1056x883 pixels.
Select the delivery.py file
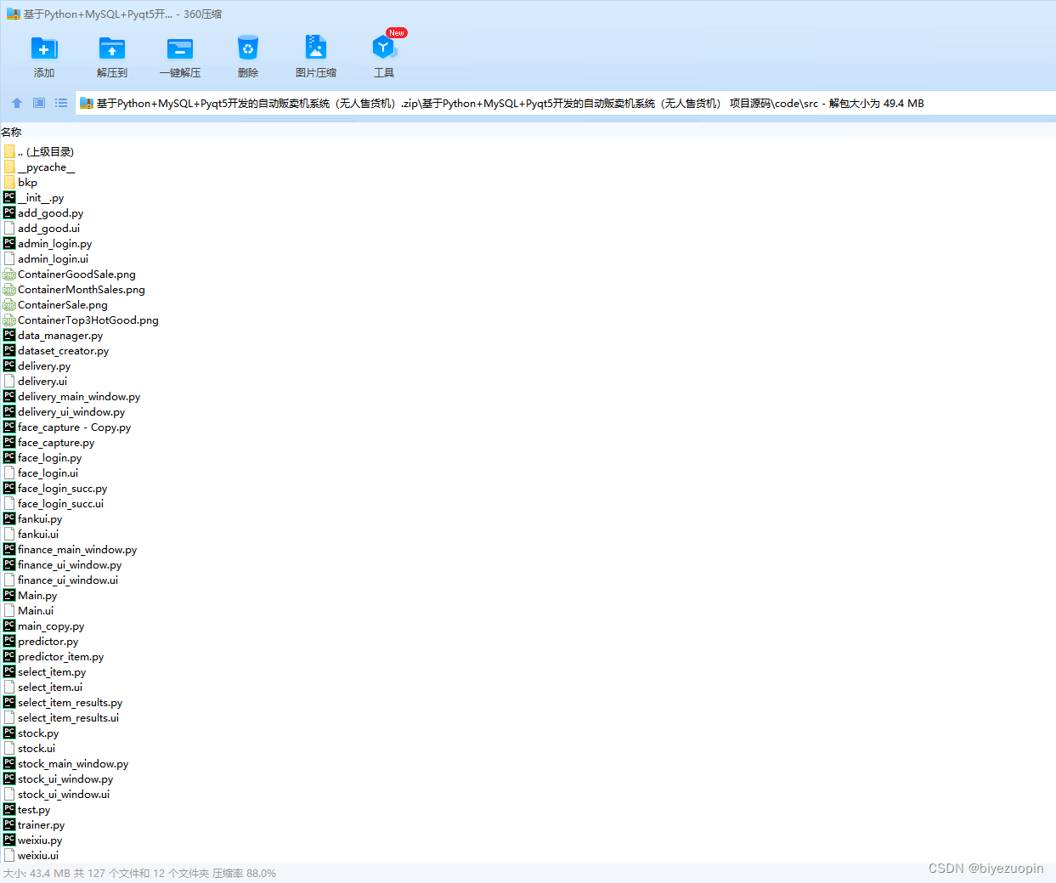[x=37, y=365]
